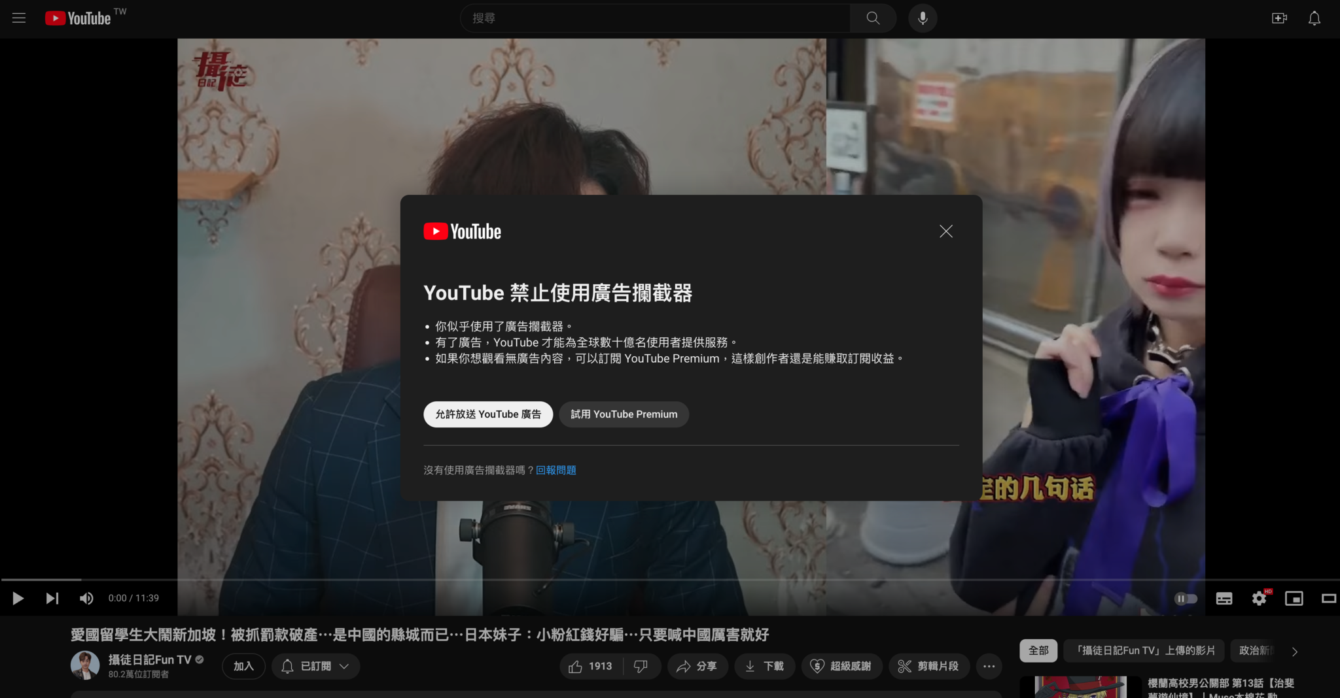The image size is (1340, 698).
Task: Open the create video icon
Action: 1279,18
